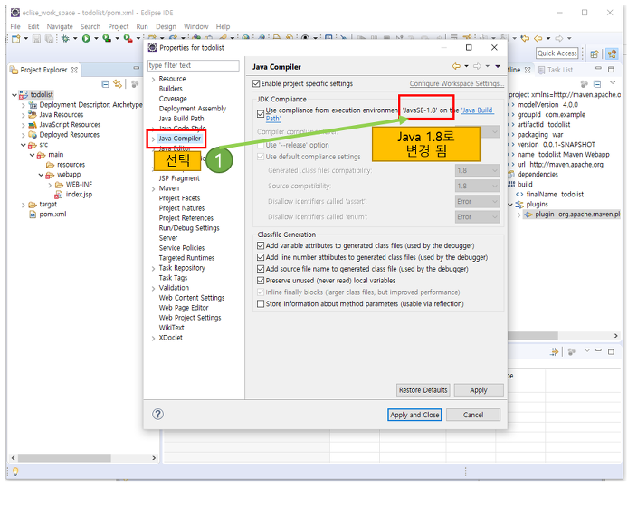Maximize the Outline view
This screenshot has width=628, height=517.
[611, 70]
